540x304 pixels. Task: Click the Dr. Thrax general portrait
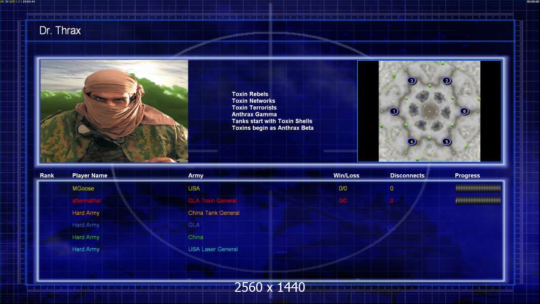click(x=114, y=111)
